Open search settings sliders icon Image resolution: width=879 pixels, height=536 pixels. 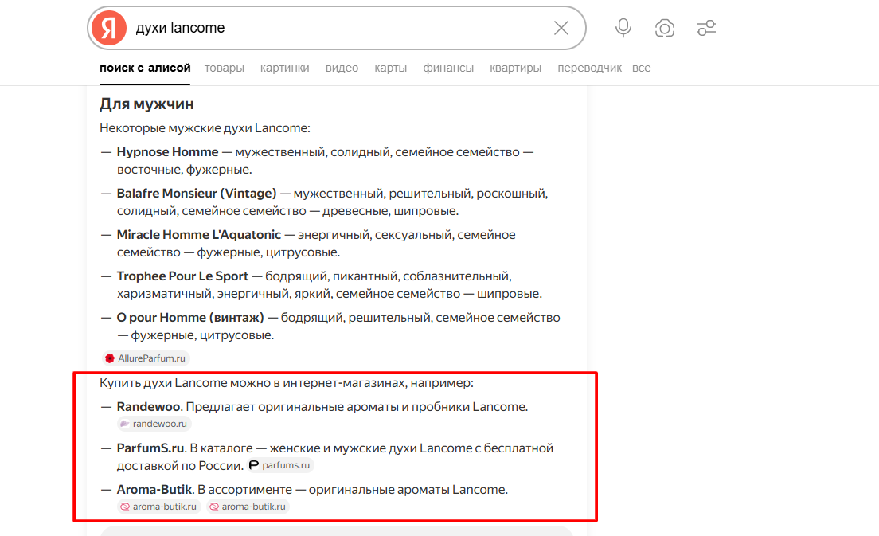pos(706,29)
